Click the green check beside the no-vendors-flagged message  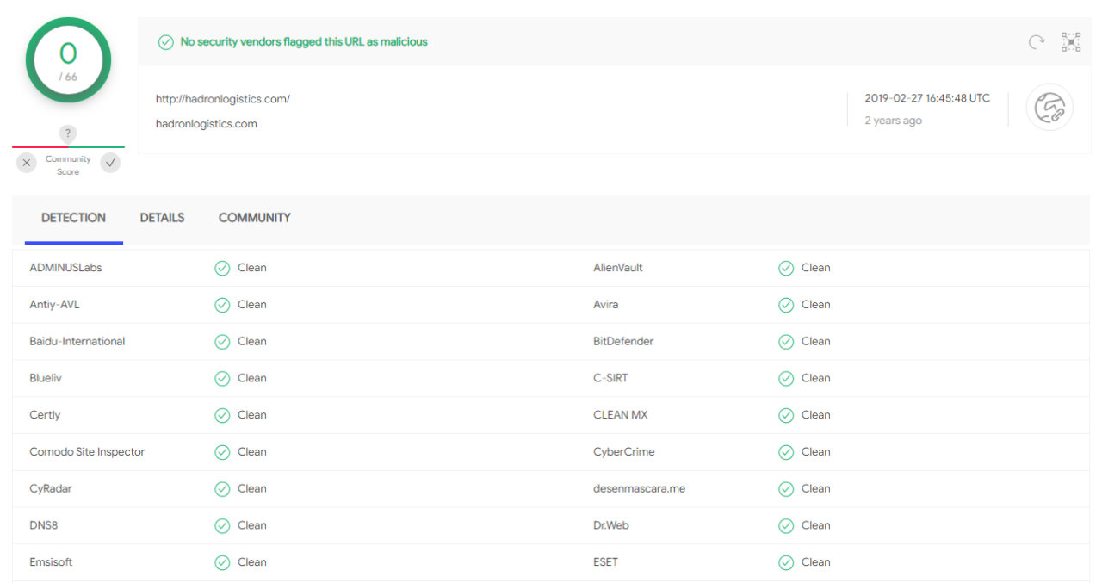(166, 42)
